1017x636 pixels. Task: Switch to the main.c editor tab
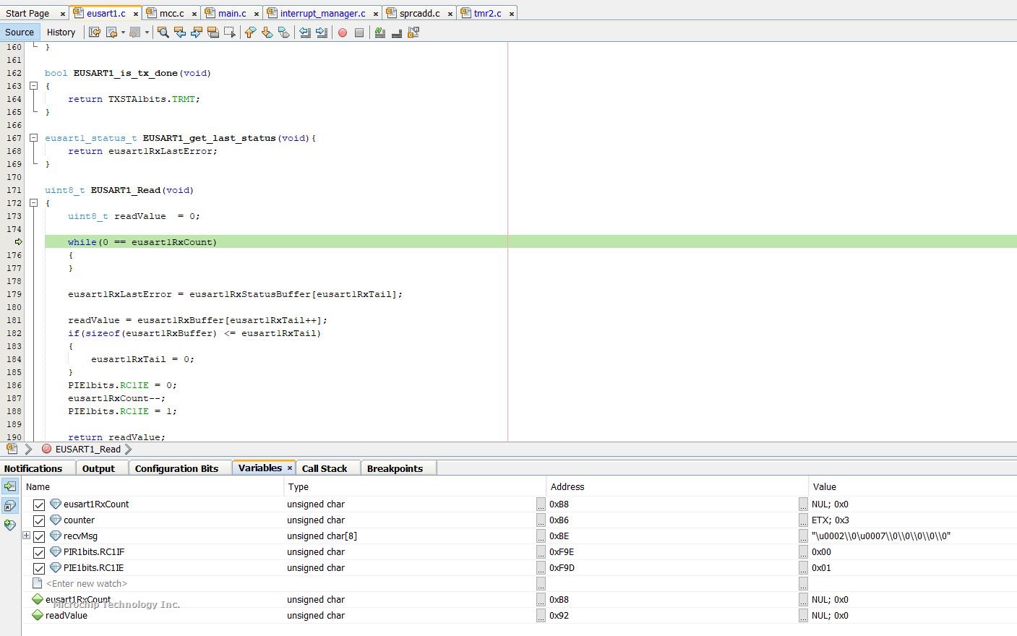231,13
